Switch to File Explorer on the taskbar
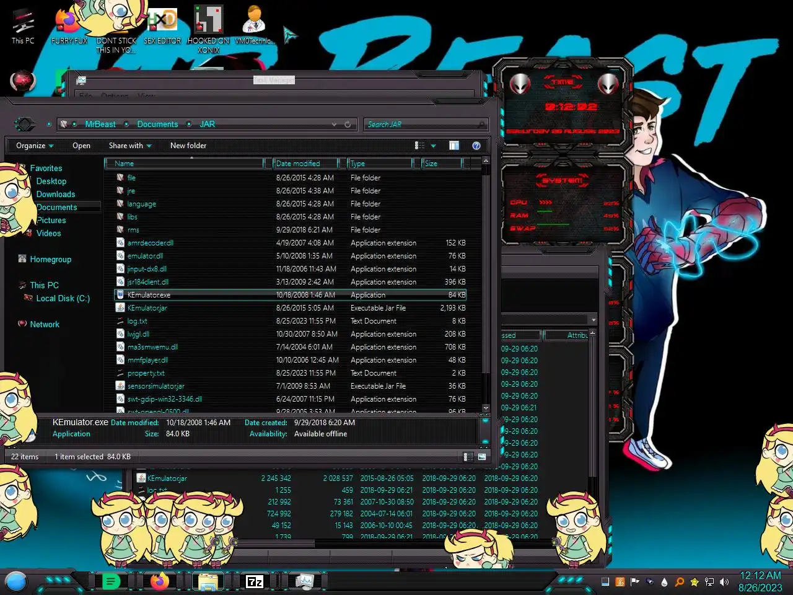 click(208, 581)
